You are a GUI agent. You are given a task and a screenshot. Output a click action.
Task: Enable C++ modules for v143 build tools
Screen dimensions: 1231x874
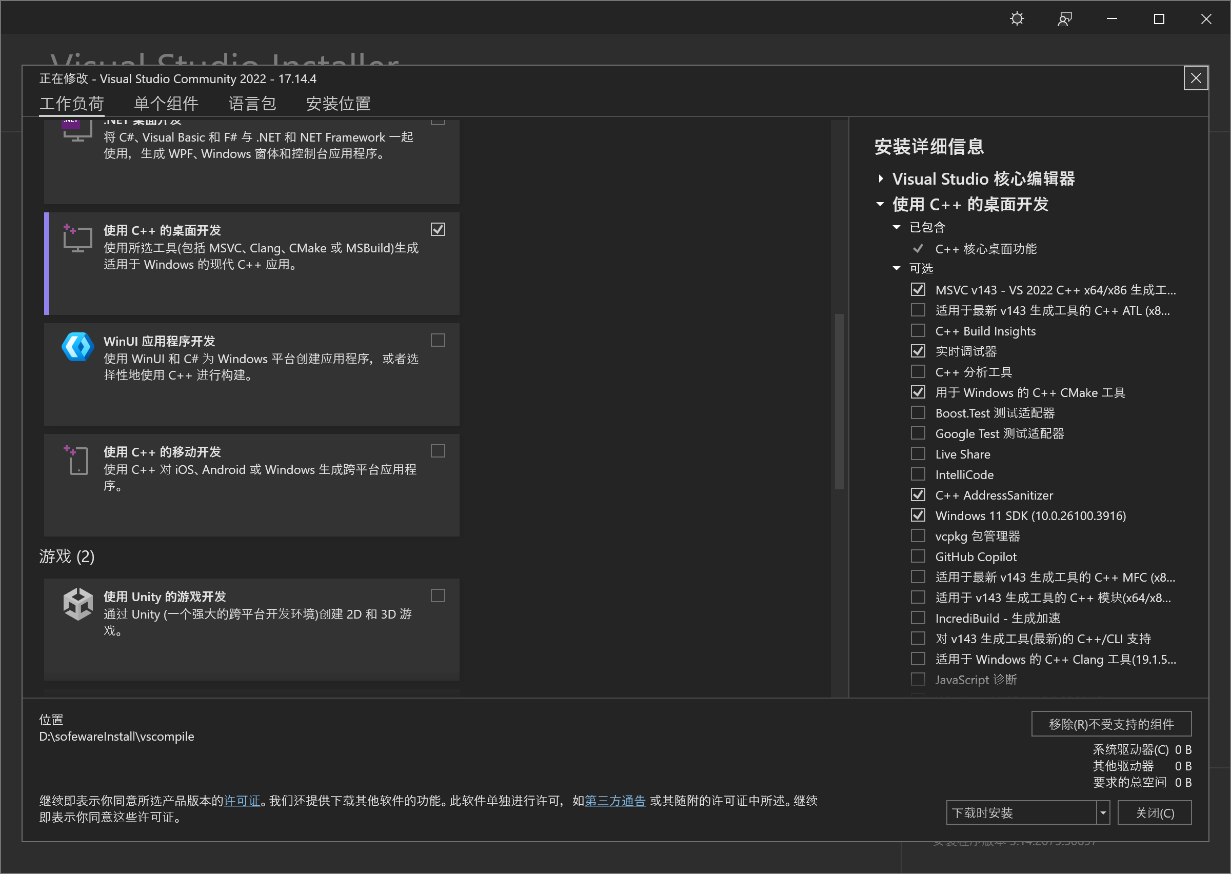point(918,598)
